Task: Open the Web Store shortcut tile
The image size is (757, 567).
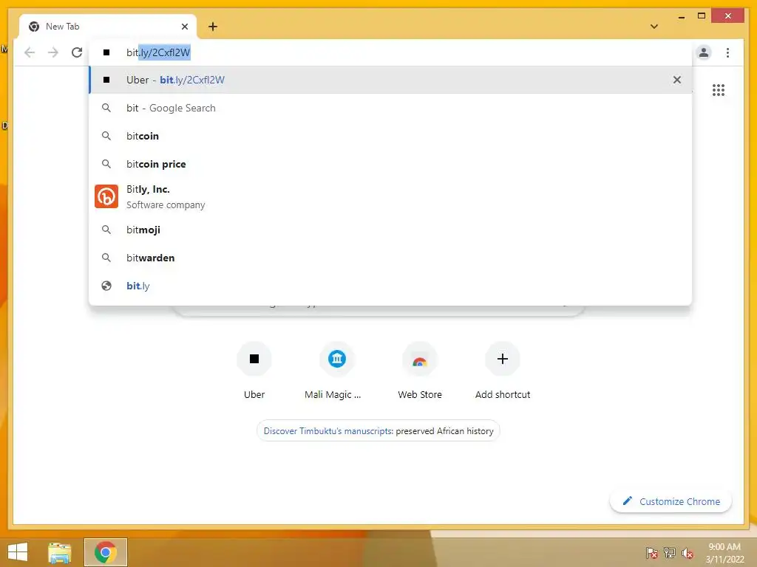Action: click(420, 371)
